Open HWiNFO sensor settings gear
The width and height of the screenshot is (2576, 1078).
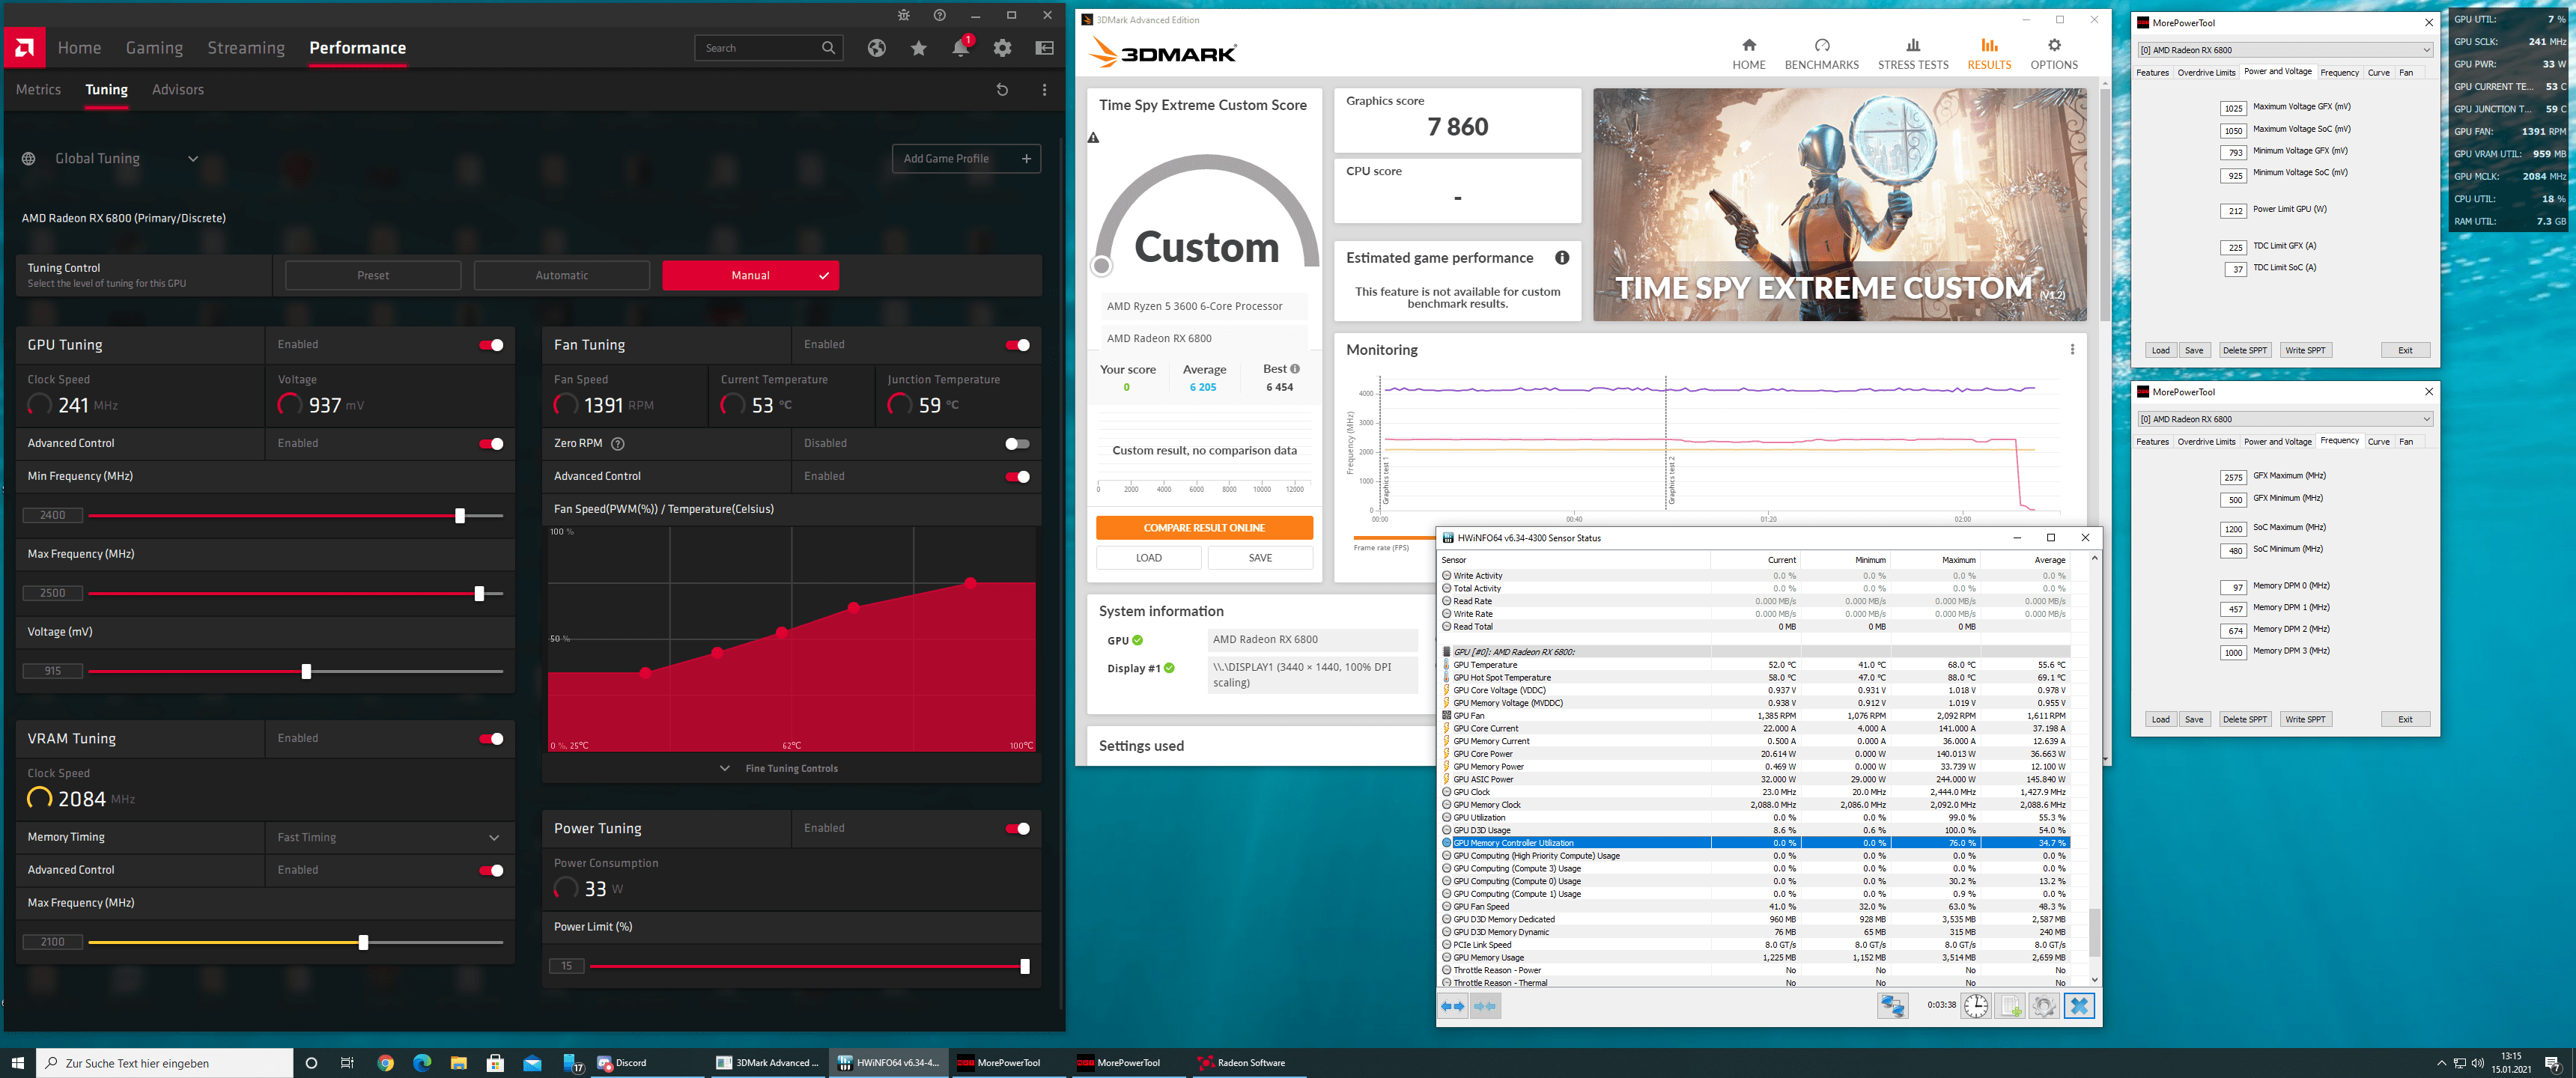(x=2043, y=1005)
